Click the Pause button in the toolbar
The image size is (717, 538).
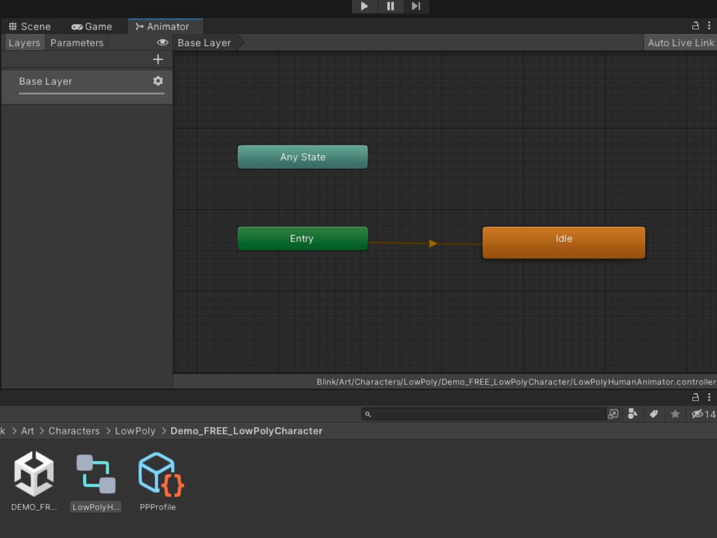point(390,7)
